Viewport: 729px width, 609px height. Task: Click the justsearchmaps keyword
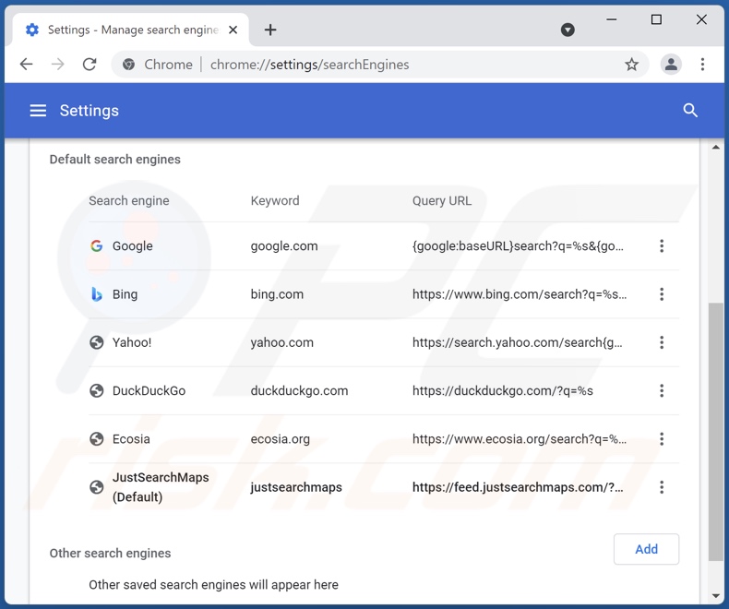[x=296, y=487]
